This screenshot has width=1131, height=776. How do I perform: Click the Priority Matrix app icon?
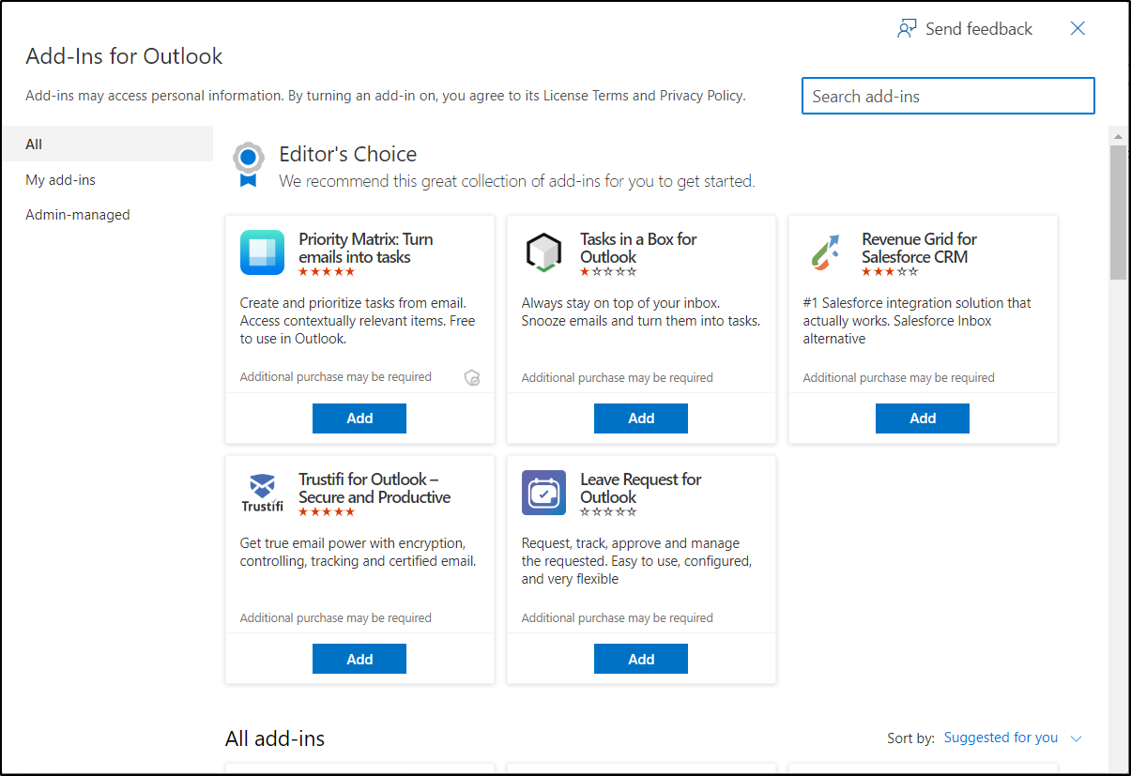(262, 252)
